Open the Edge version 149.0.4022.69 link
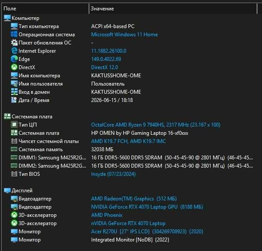 tap(106, 59)
